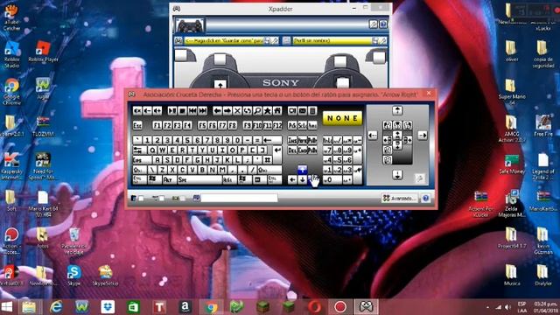Viewport: 560px width, 315px height.
Task: Select the browser favorites star key
Action: click(268, 111)
